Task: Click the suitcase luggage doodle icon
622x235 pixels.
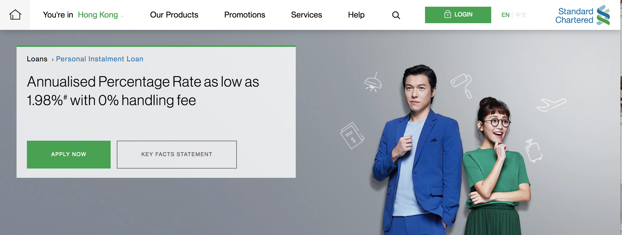Action: coord(533,151)
